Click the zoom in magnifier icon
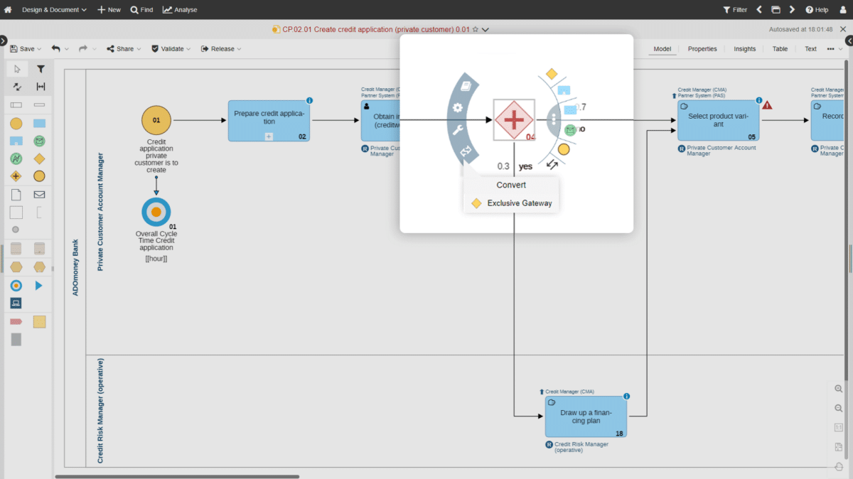853x479 pixels. pos(839,389)
